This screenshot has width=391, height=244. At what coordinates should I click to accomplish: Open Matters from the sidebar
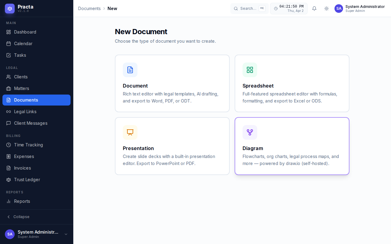pos(21,88)
